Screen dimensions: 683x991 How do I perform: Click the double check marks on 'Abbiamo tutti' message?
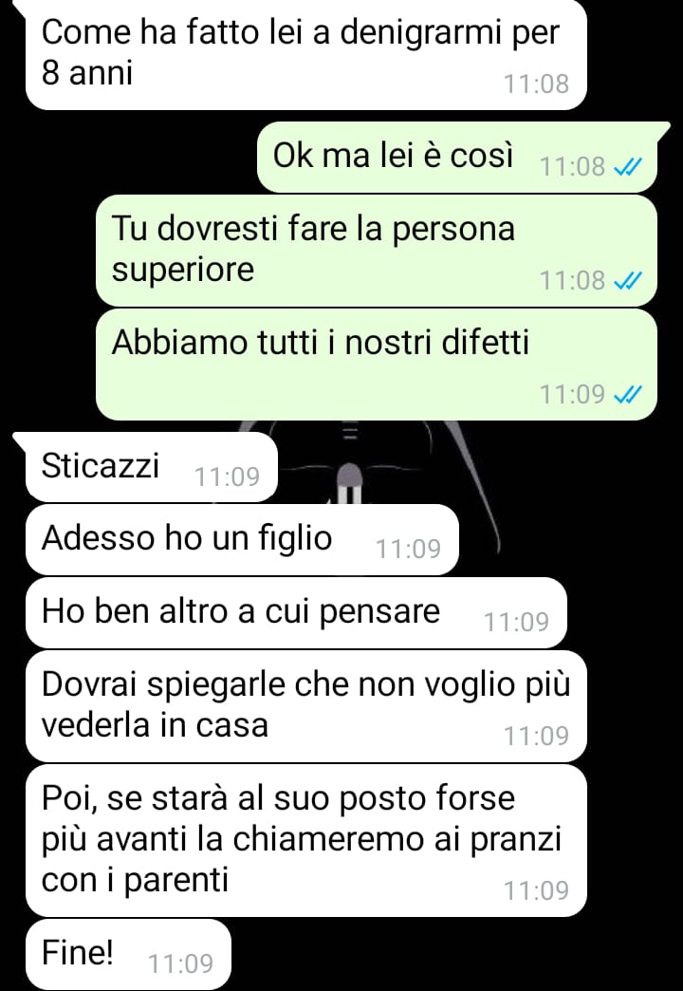point(629,394)
